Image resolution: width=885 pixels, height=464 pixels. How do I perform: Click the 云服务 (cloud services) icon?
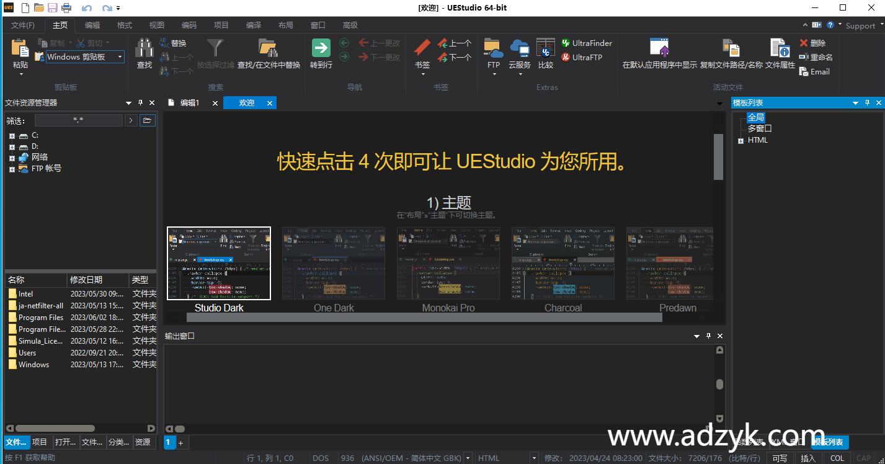(x=520, y=53)
